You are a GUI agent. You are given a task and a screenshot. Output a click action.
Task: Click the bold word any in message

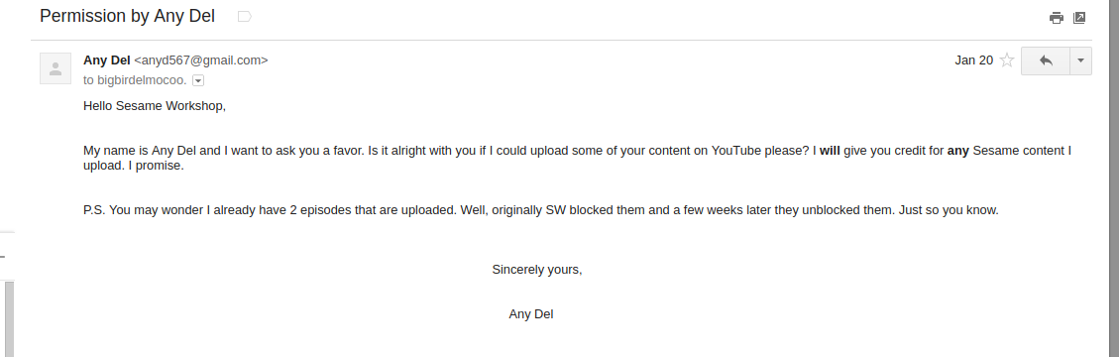(957, 151)
